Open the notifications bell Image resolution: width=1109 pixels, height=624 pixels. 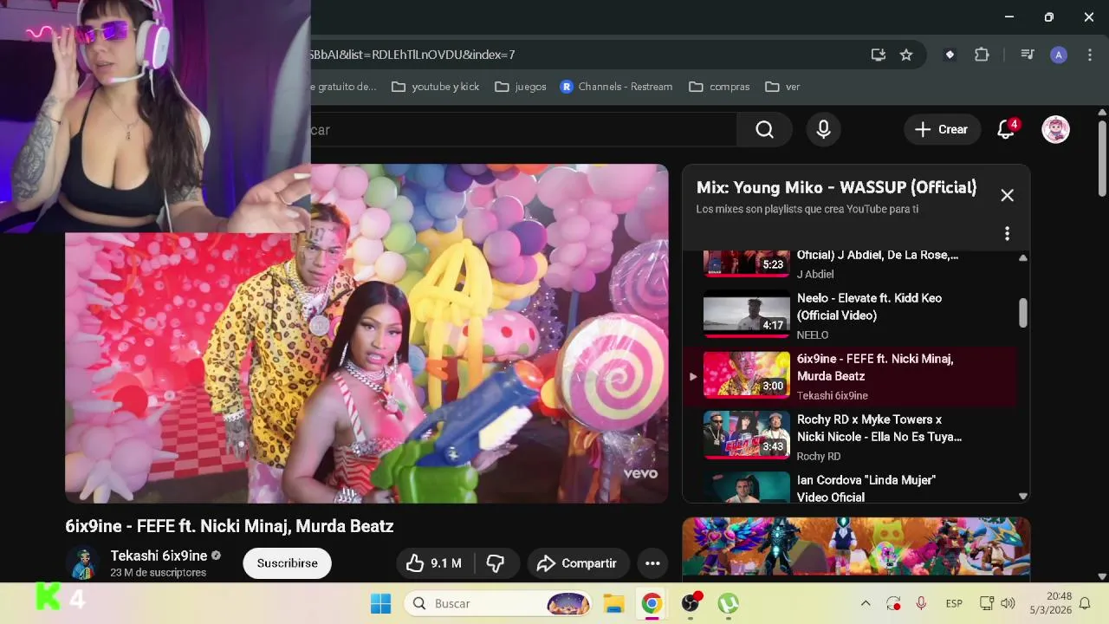[x=1006, y=130]
